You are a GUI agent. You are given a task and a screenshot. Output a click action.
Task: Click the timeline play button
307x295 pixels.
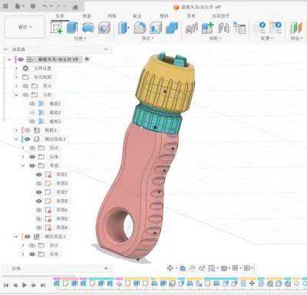[25, 285]
